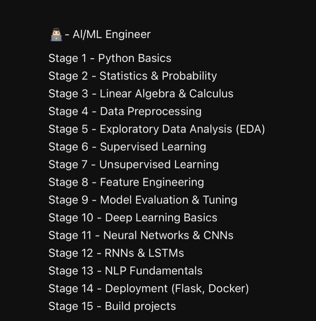Select Stage 15 Build projects line
The height and width of the screenshot is (321, 316).
click(112, 306)
